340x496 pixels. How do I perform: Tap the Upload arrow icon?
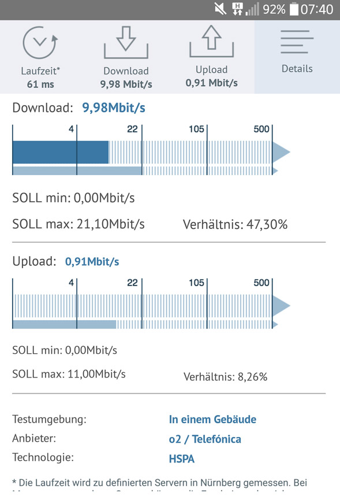pyautogui.click(x=211, y=41)
